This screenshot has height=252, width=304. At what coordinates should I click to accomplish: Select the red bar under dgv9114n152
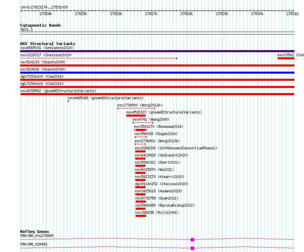point(140,187)
